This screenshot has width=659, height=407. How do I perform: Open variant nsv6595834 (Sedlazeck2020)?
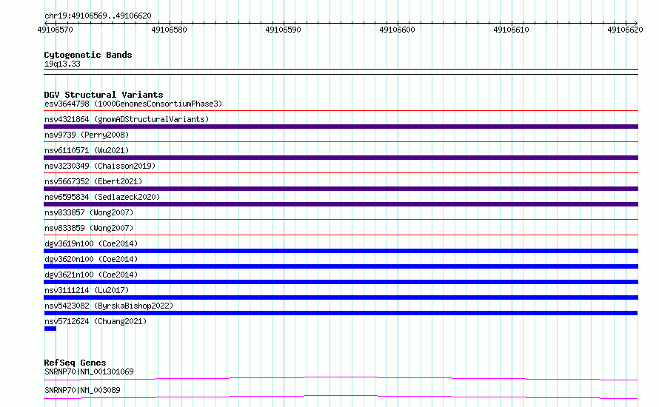coord(102,197)
